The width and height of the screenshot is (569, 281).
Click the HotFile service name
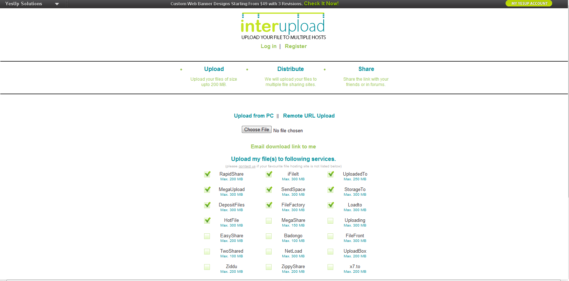click(x=231, y=220)
